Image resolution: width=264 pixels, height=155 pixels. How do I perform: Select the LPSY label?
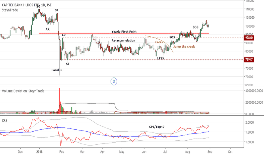click(x=161, y=58)
